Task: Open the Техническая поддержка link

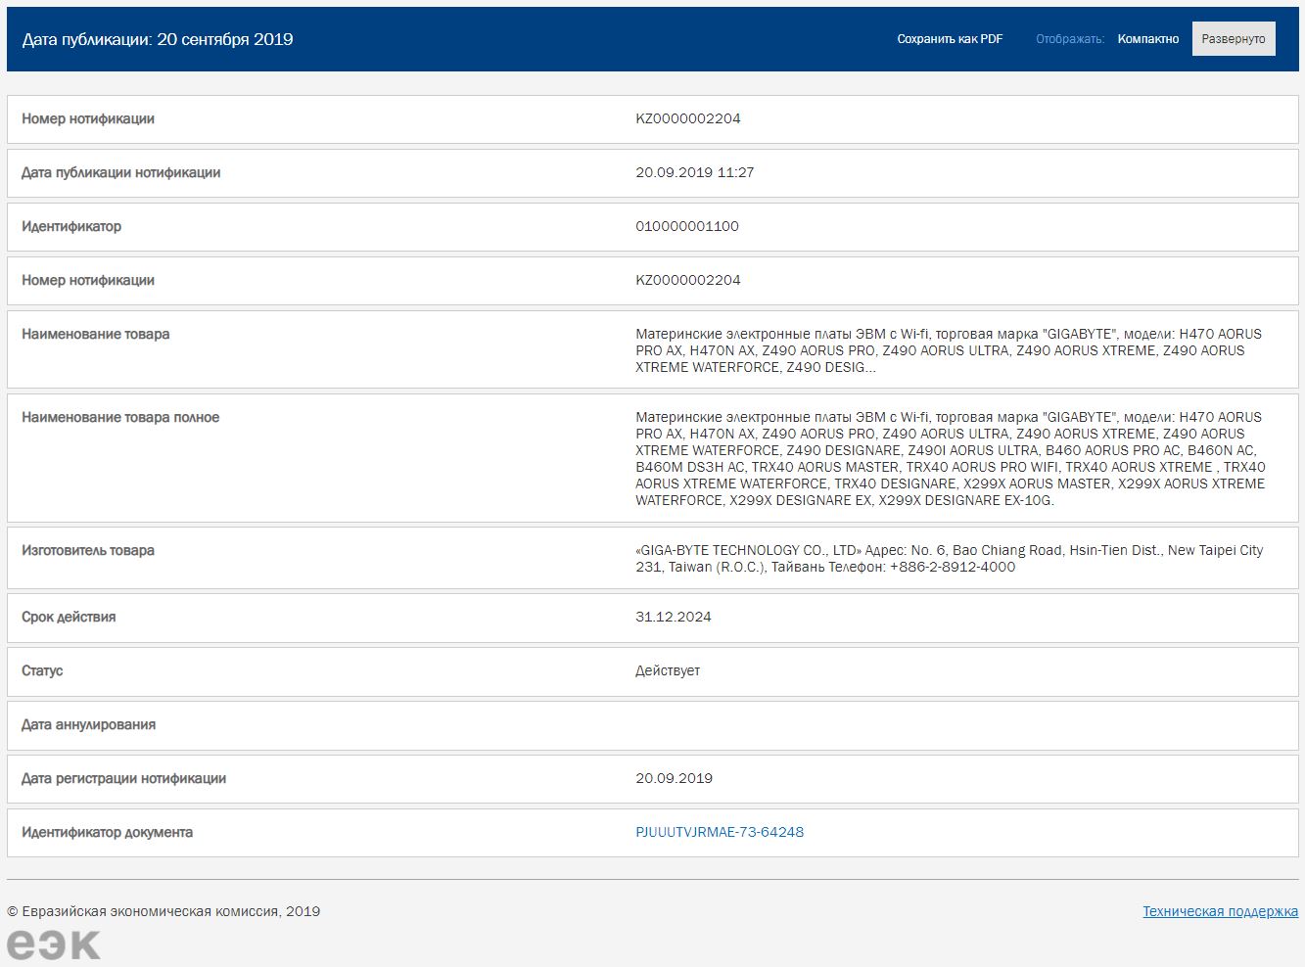Action: point(1221,911)
